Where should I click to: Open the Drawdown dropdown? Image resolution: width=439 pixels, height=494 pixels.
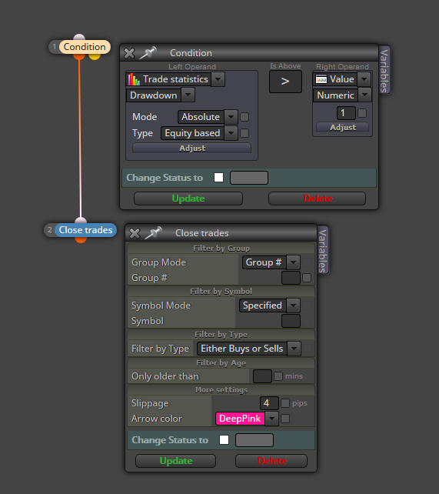click(188, 95)
